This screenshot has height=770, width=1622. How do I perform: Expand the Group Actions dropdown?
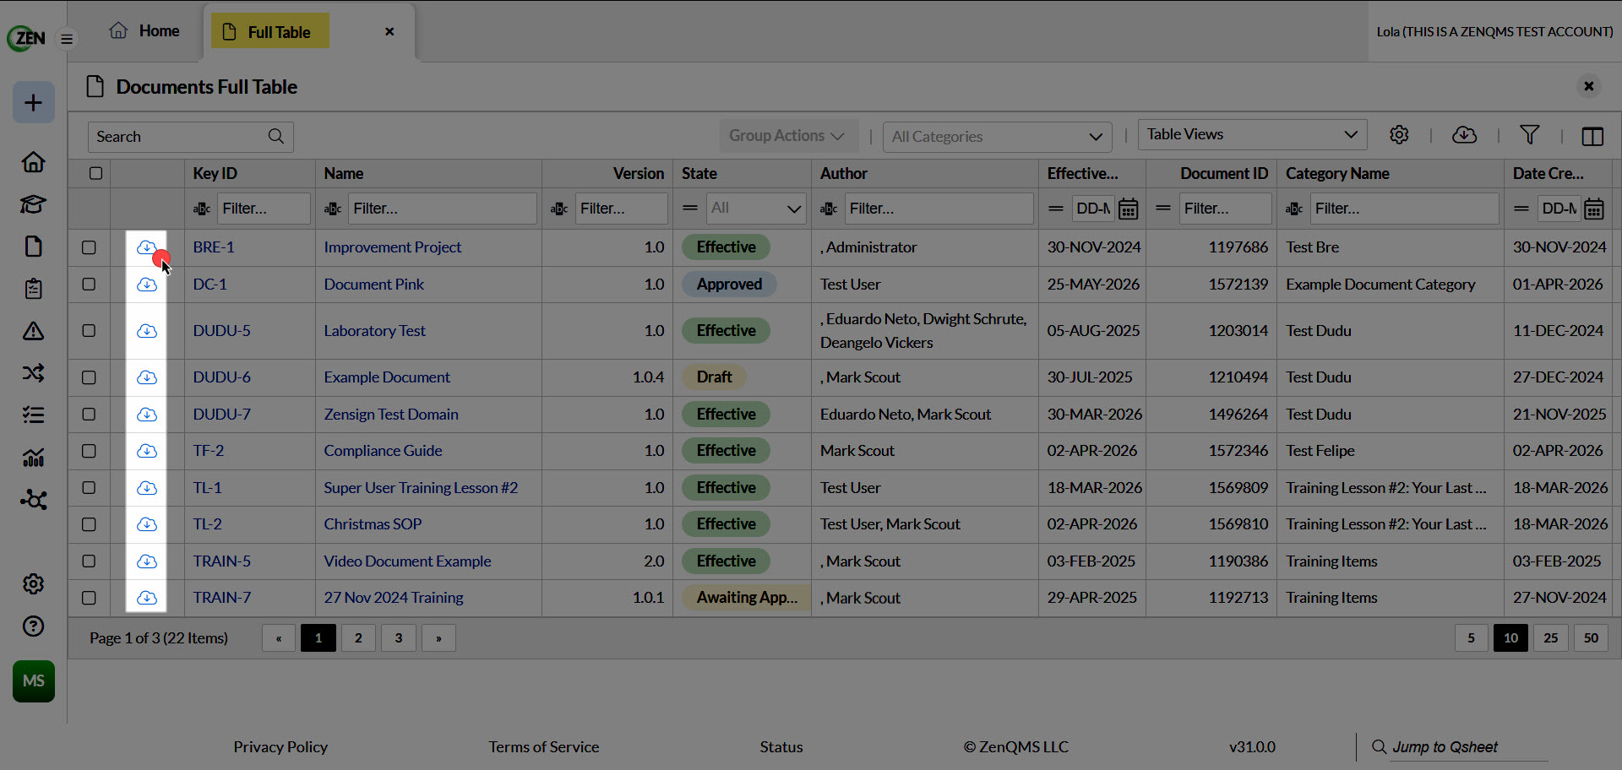click(x=788, y=136)
